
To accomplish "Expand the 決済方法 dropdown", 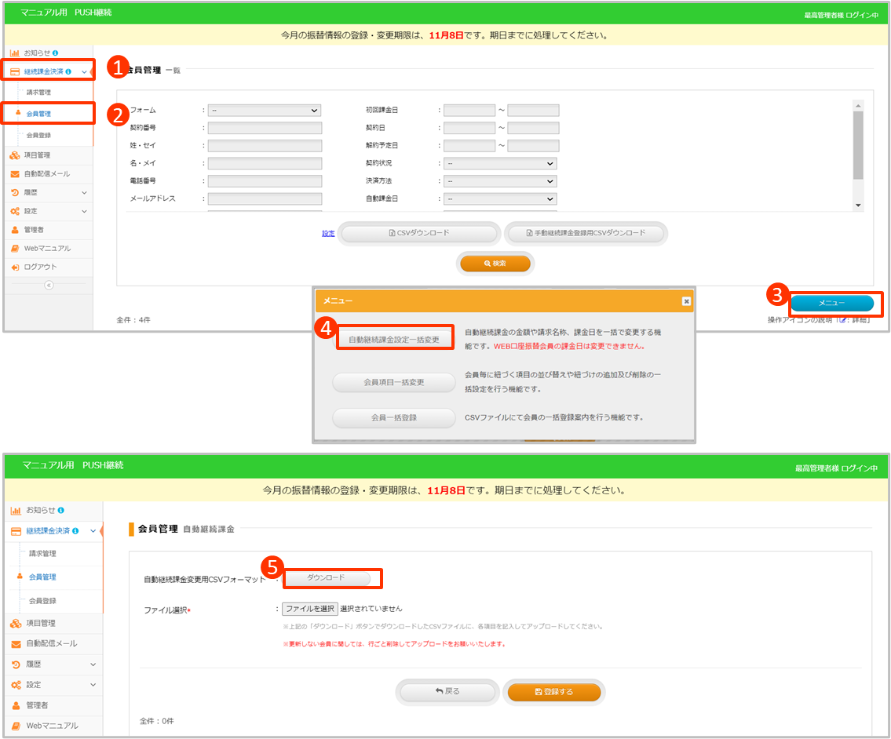I will 500,181.
